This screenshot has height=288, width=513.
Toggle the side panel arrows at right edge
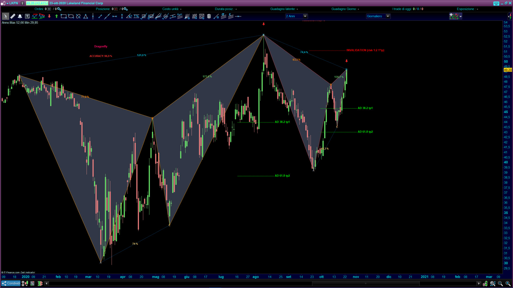[510, 16]
